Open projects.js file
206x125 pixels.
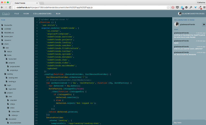point(14,70)
